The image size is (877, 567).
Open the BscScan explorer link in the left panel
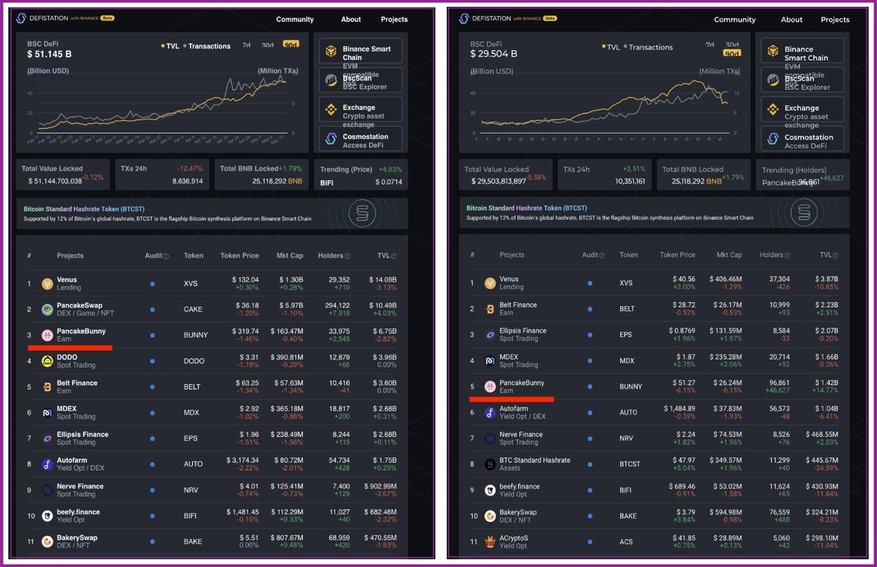click(x=360, y=80)
